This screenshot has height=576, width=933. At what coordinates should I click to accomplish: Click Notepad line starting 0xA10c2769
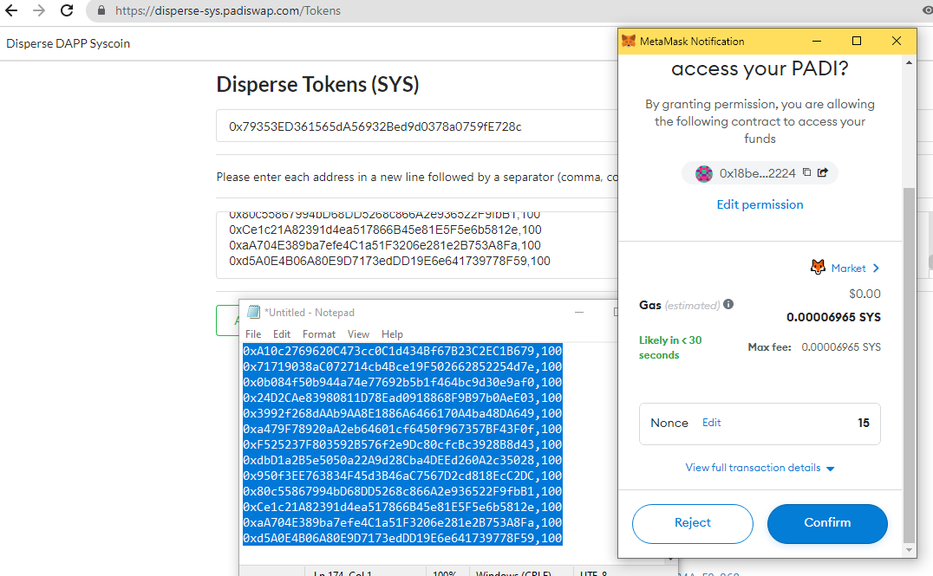(x=402, y=352)
